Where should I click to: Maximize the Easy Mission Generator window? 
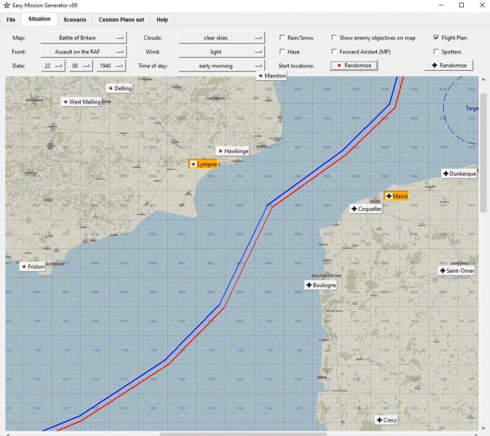click(462, 5)
